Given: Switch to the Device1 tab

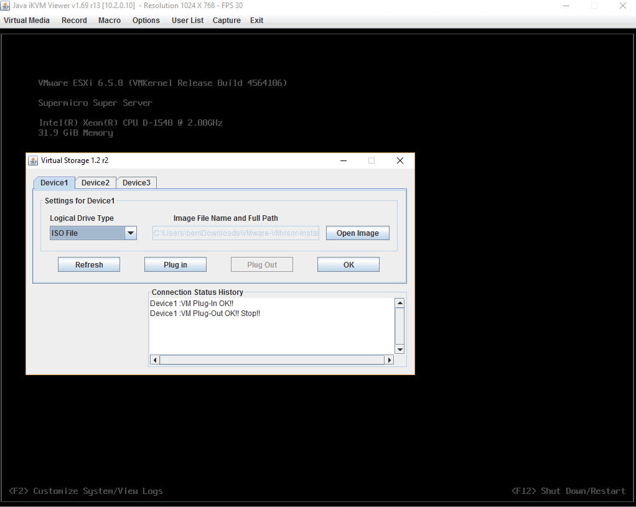Looking at the screenshot, I should [x=54, y=182].
